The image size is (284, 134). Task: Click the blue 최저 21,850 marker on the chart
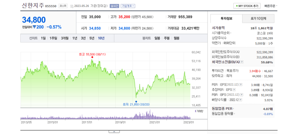coord(136,101)
